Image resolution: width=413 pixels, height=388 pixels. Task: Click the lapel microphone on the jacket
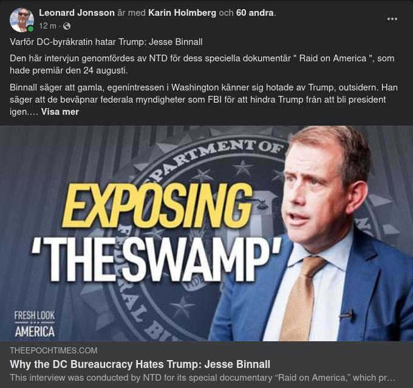pyautogui.click(x=347, y=315)
